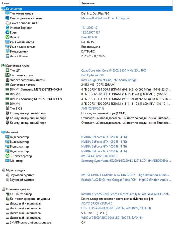This screenshot has height=229, width=188.
Task: Click the Чипсет системной платы chip icon
Action: tap(7, 80)
